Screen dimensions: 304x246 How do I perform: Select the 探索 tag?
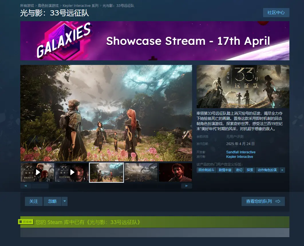pyautogui.click(x=250, y=170)
